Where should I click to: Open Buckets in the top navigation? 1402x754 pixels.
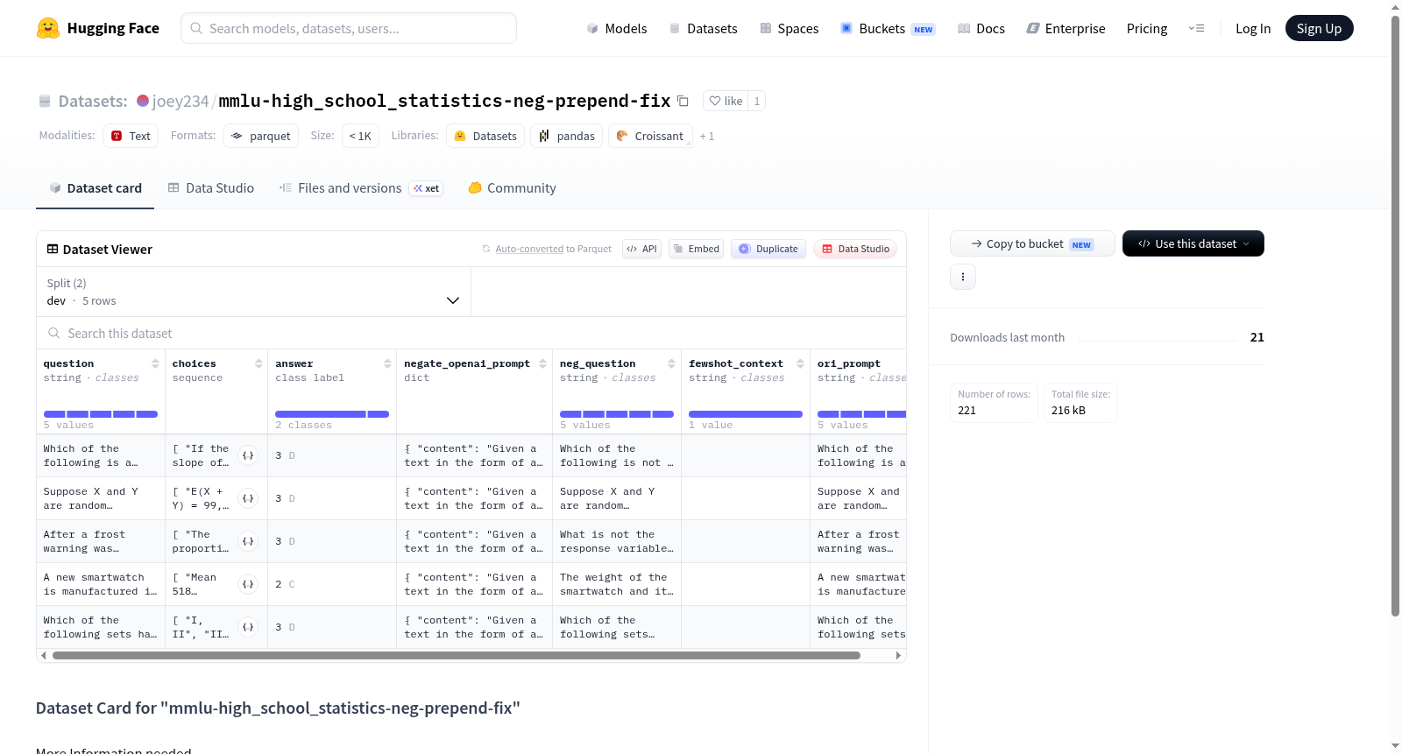coord(888,29)
